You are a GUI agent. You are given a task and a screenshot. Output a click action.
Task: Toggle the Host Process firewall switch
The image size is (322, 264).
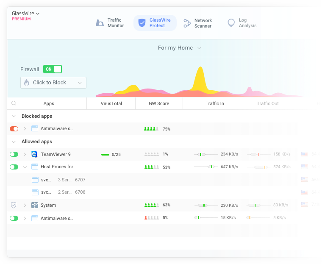(14, 167)
